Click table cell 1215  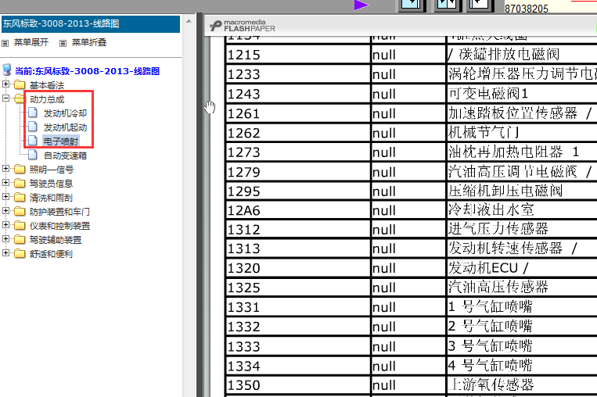click(298, 55)
